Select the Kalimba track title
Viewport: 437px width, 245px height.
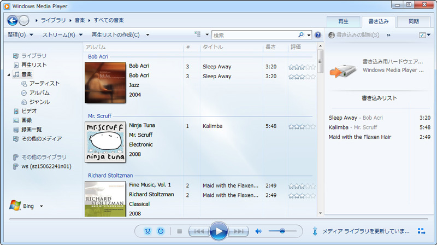[x=212, y=126]
